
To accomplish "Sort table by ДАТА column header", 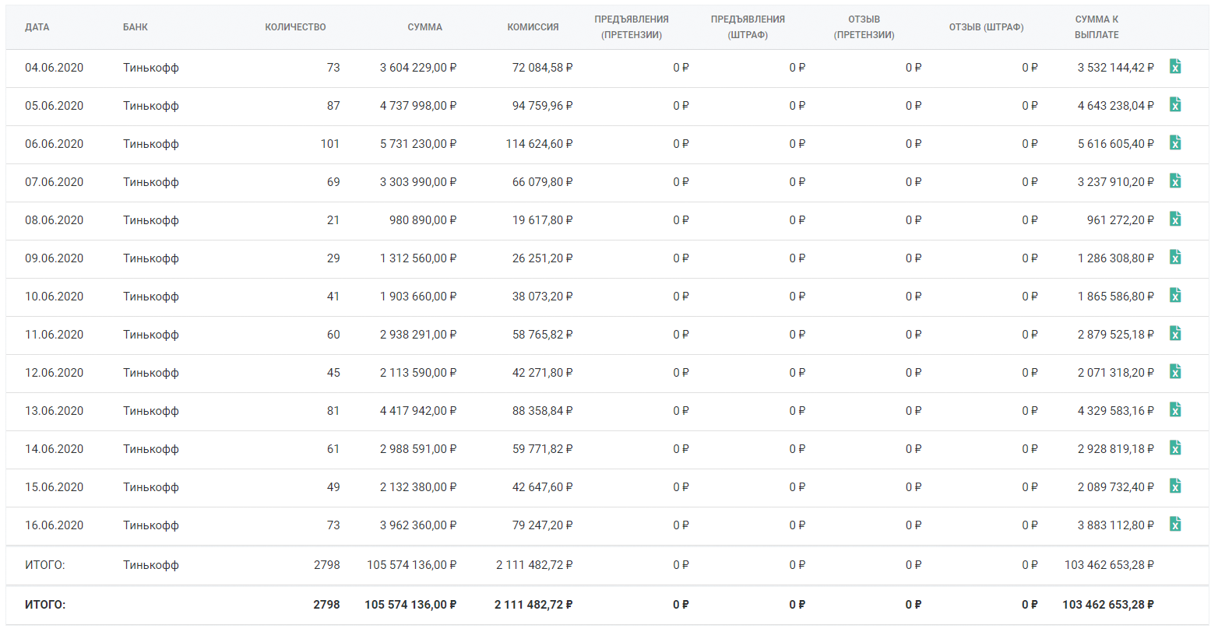I will pyautogui.click(x=37, y=27).
